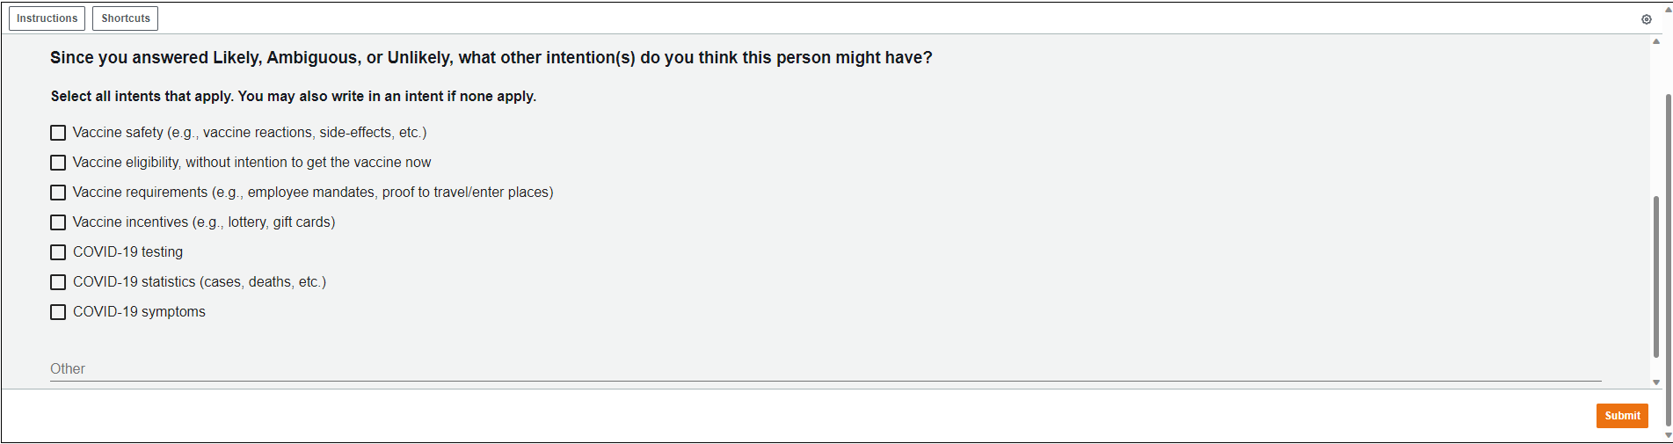1673x444 pixels.
Task: Enable the Vaccine incentives checkbox
Action: 58,222
